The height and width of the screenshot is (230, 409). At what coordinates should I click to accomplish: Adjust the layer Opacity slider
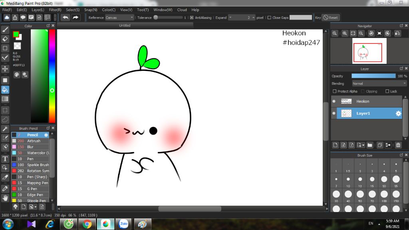point(373,76)
